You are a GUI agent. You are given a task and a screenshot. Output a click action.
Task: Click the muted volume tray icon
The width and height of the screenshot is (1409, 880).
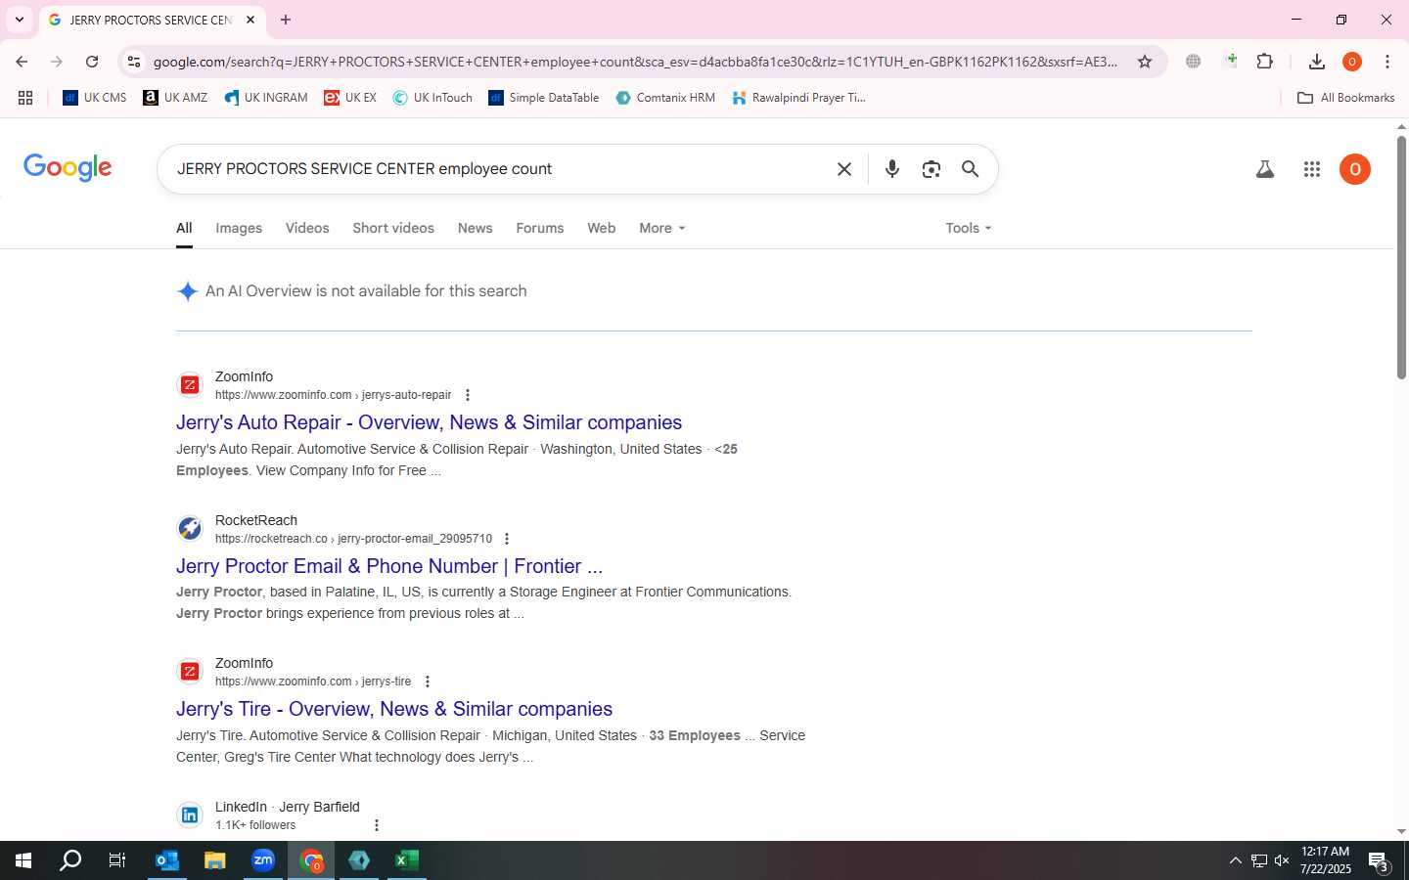pos(1282,860)
